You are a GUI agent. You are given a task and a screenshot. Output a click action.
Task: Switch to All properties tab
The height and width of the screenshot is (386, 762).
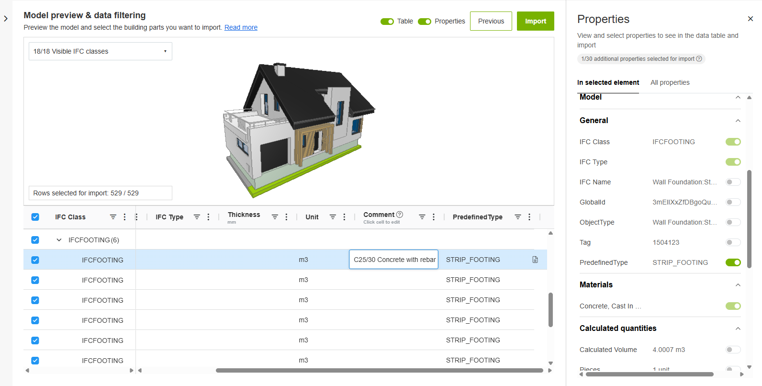point(670,82)
